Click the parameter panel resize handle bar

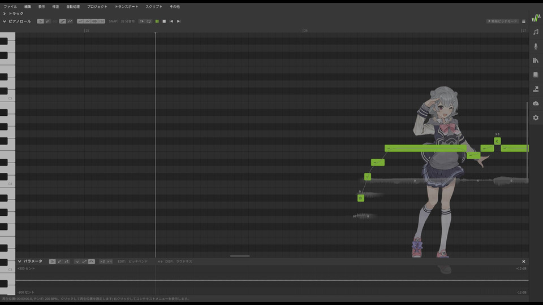[x=240, y=256]
